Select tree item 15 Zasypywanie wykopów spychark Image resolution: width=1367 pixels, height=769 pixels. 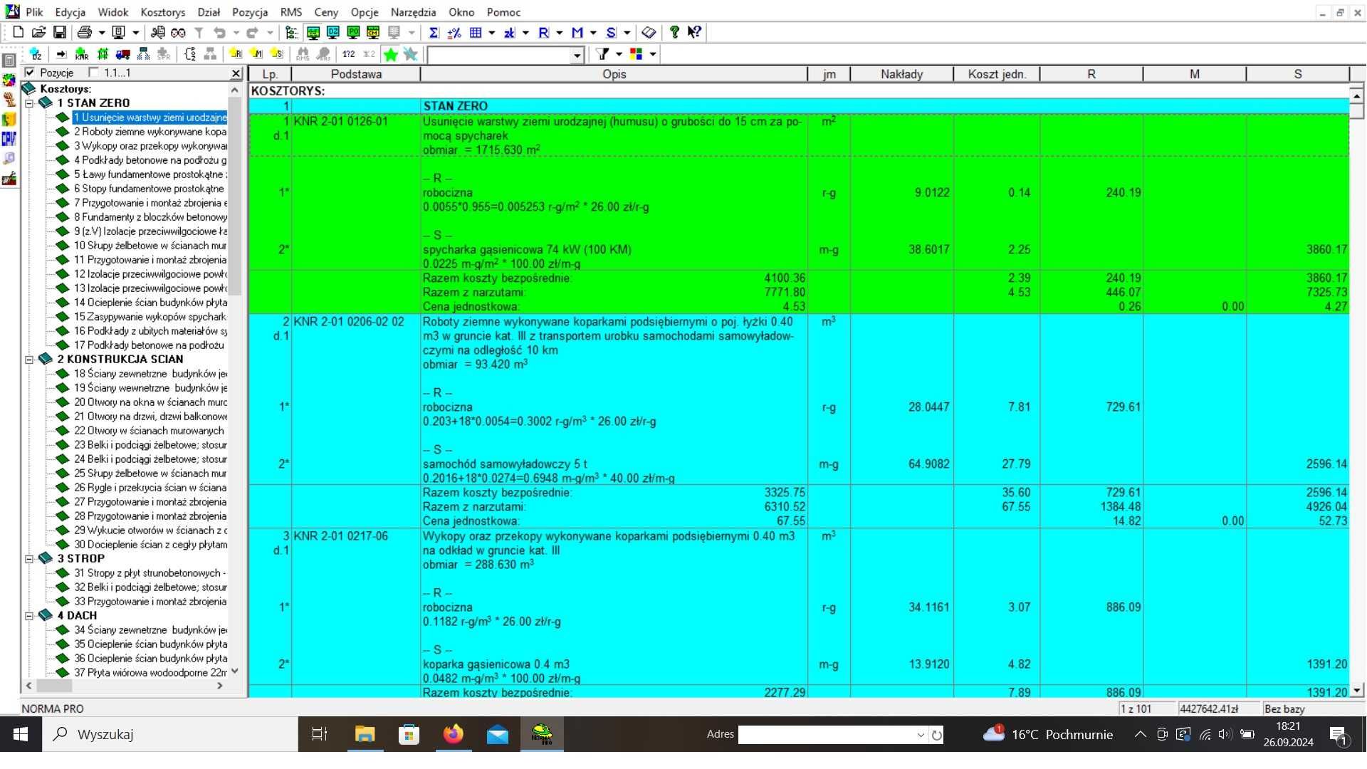(150, 317)
